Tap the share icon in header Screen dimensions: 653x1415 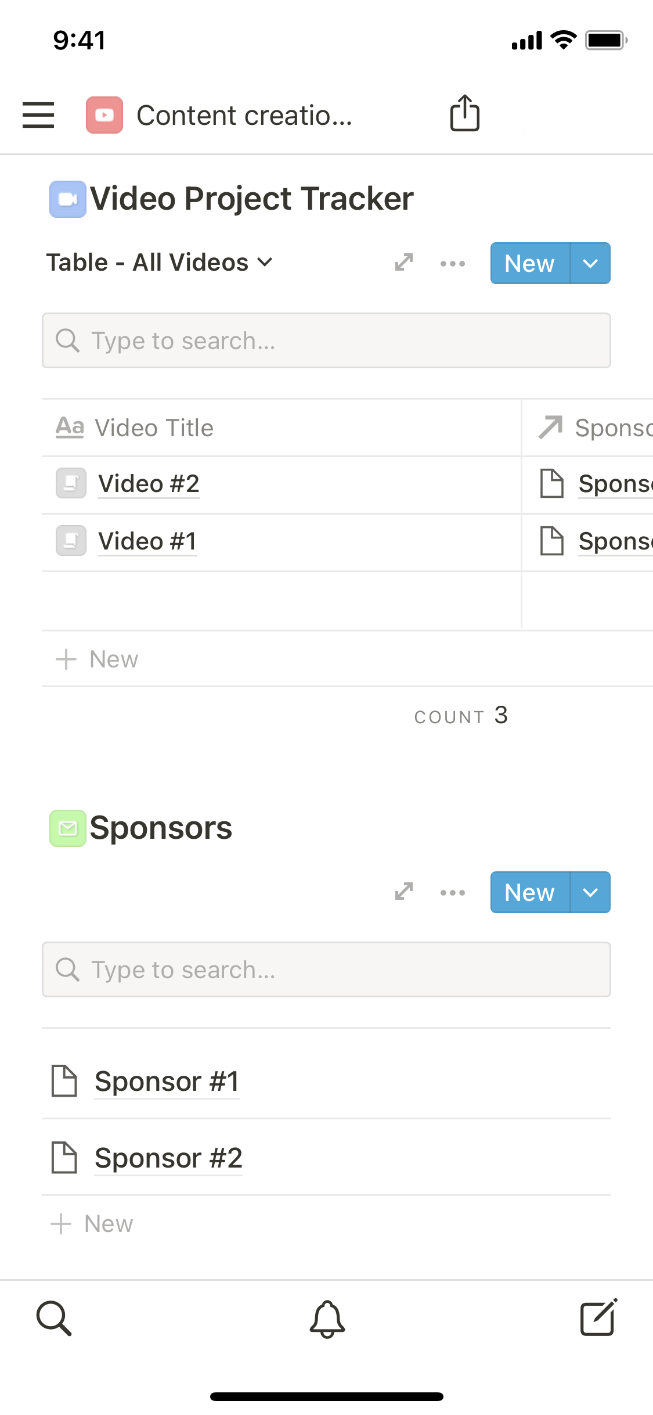tap(465, 113)
